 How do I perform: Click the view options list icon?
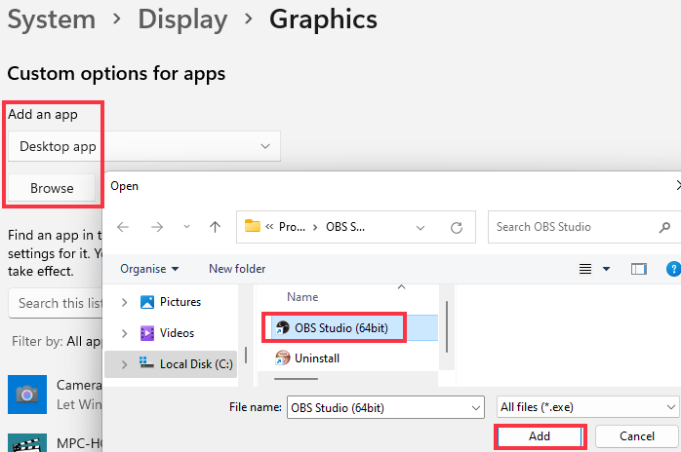point(586,269)
